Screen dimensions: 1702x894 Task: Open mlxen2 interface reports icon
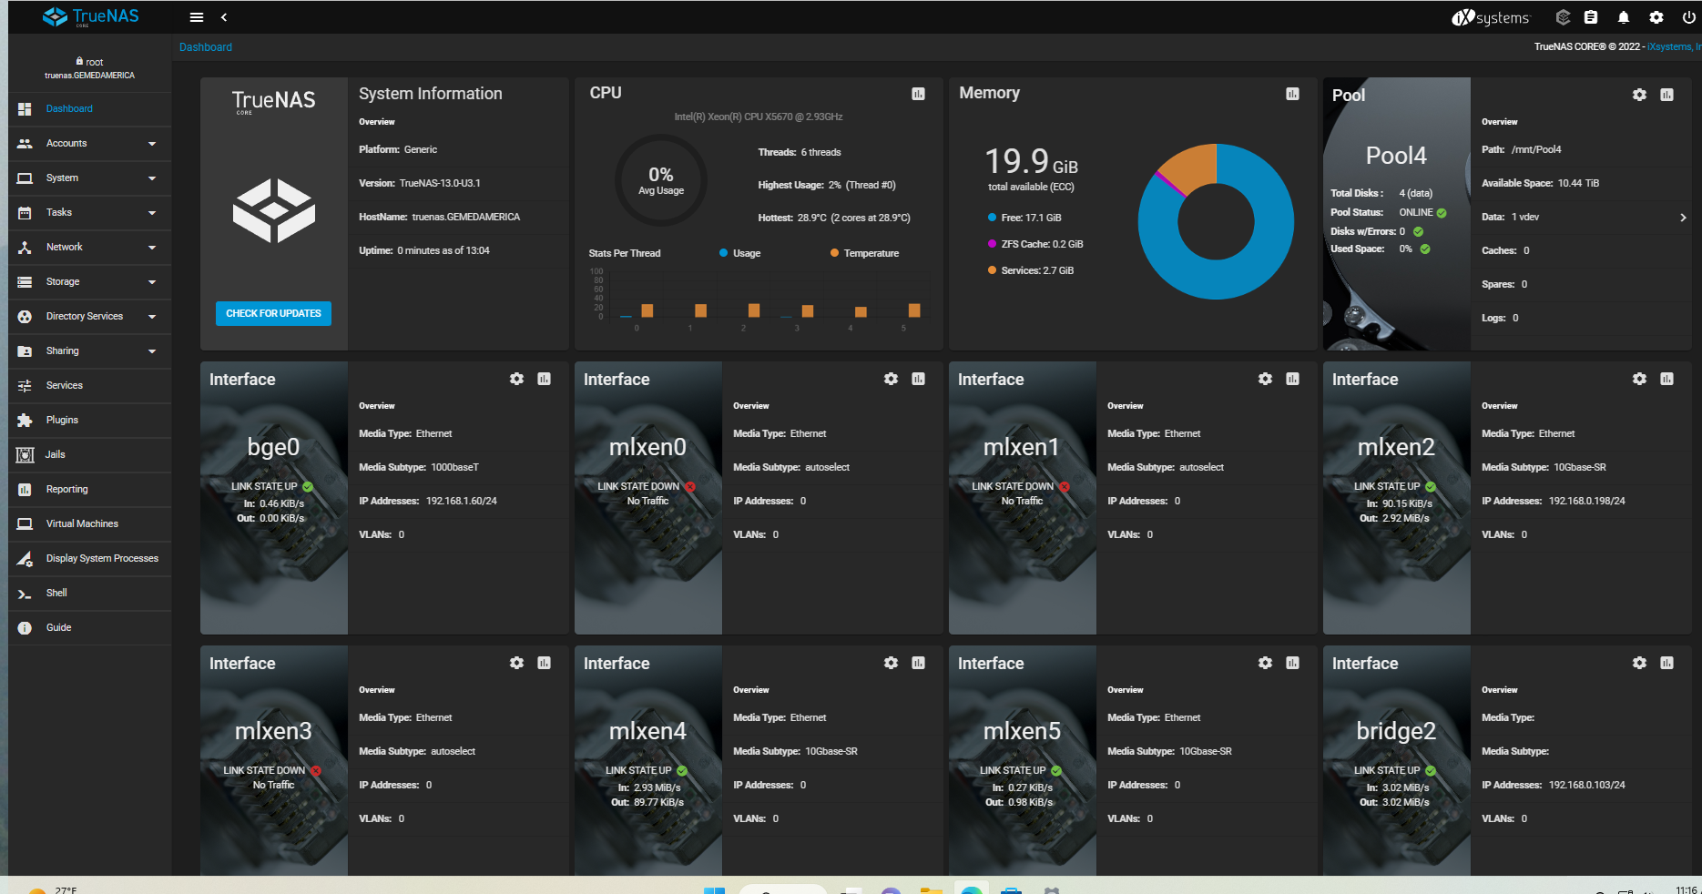(1666, 379)
